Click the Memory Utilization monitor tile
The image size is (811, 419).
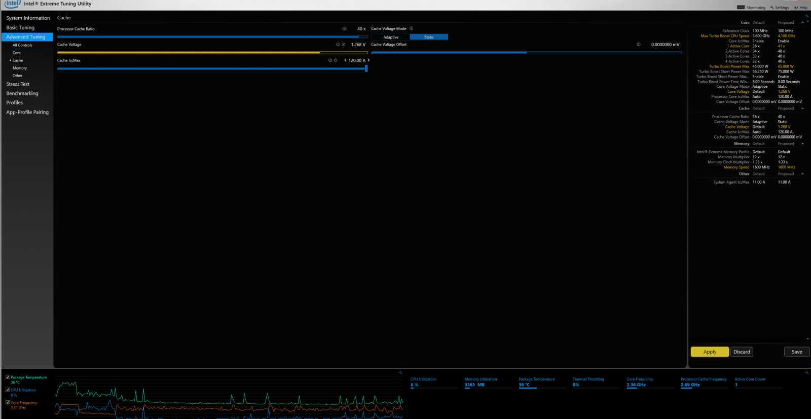[x=488, y=382]
